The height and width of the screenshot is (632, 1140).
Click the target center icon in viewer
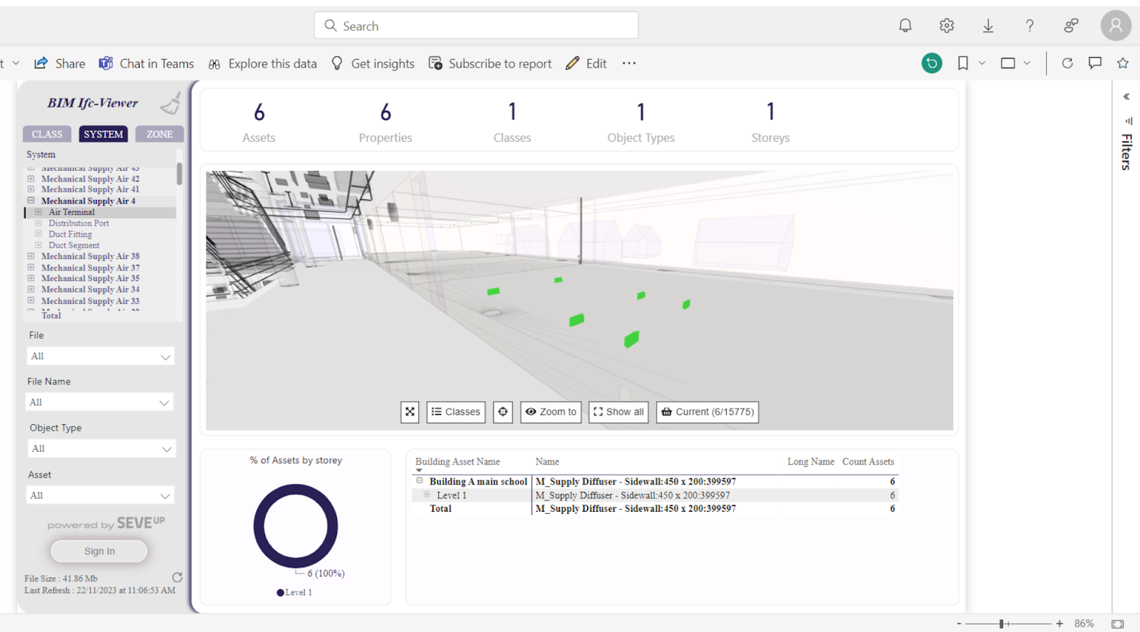503,412
